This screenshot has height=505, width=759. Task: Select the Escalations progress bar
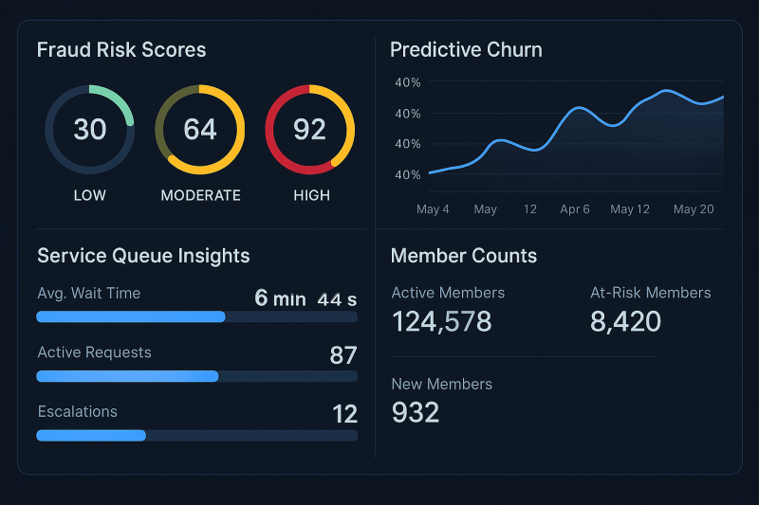point(197,436)
